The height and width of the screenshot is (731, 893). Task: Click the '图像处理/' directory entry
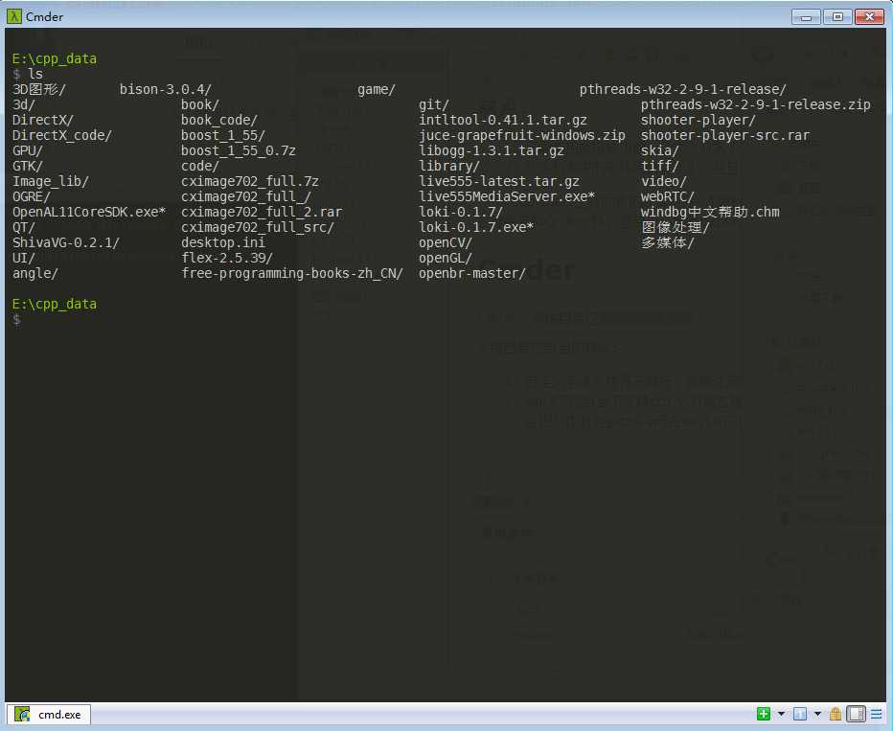tap(675, 227)
